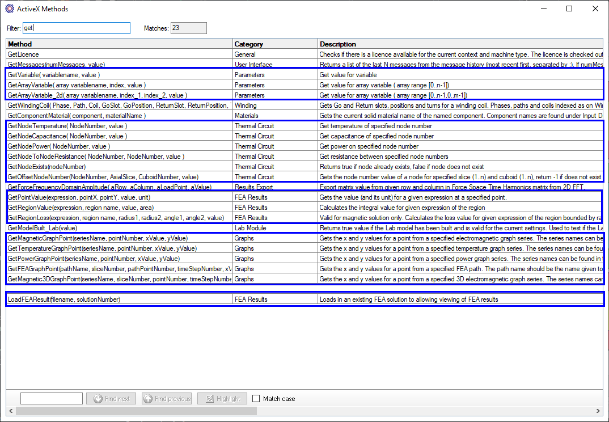Click description 'Get value for variable'
Screen dimensions: 609x422
tap(348, 75)
